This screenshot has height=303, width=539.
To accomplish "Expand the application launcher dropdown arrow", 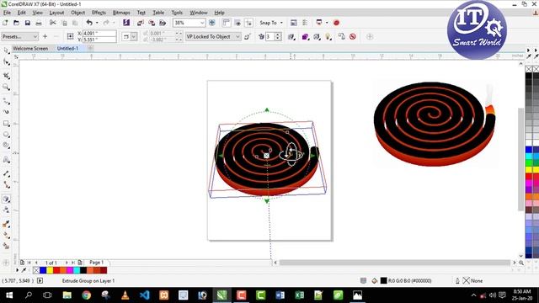I will (x=327, y=23).
